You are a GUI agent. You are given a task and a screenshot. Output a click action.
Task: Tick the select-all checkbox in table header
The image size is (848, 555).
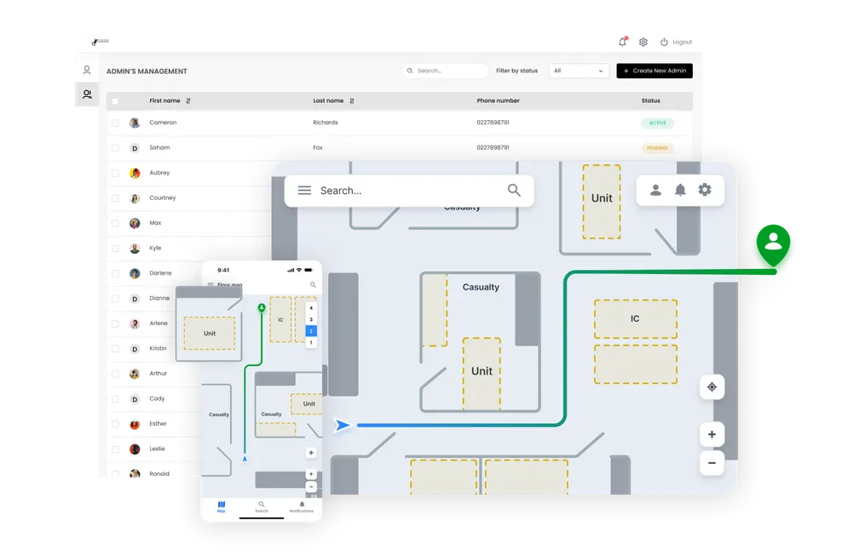pos(115,101)
